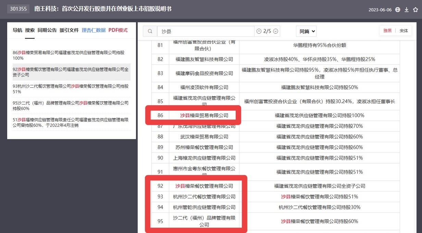
Task: Click table cell 福州凌顶软件有限公司
Action: point(204,87)
